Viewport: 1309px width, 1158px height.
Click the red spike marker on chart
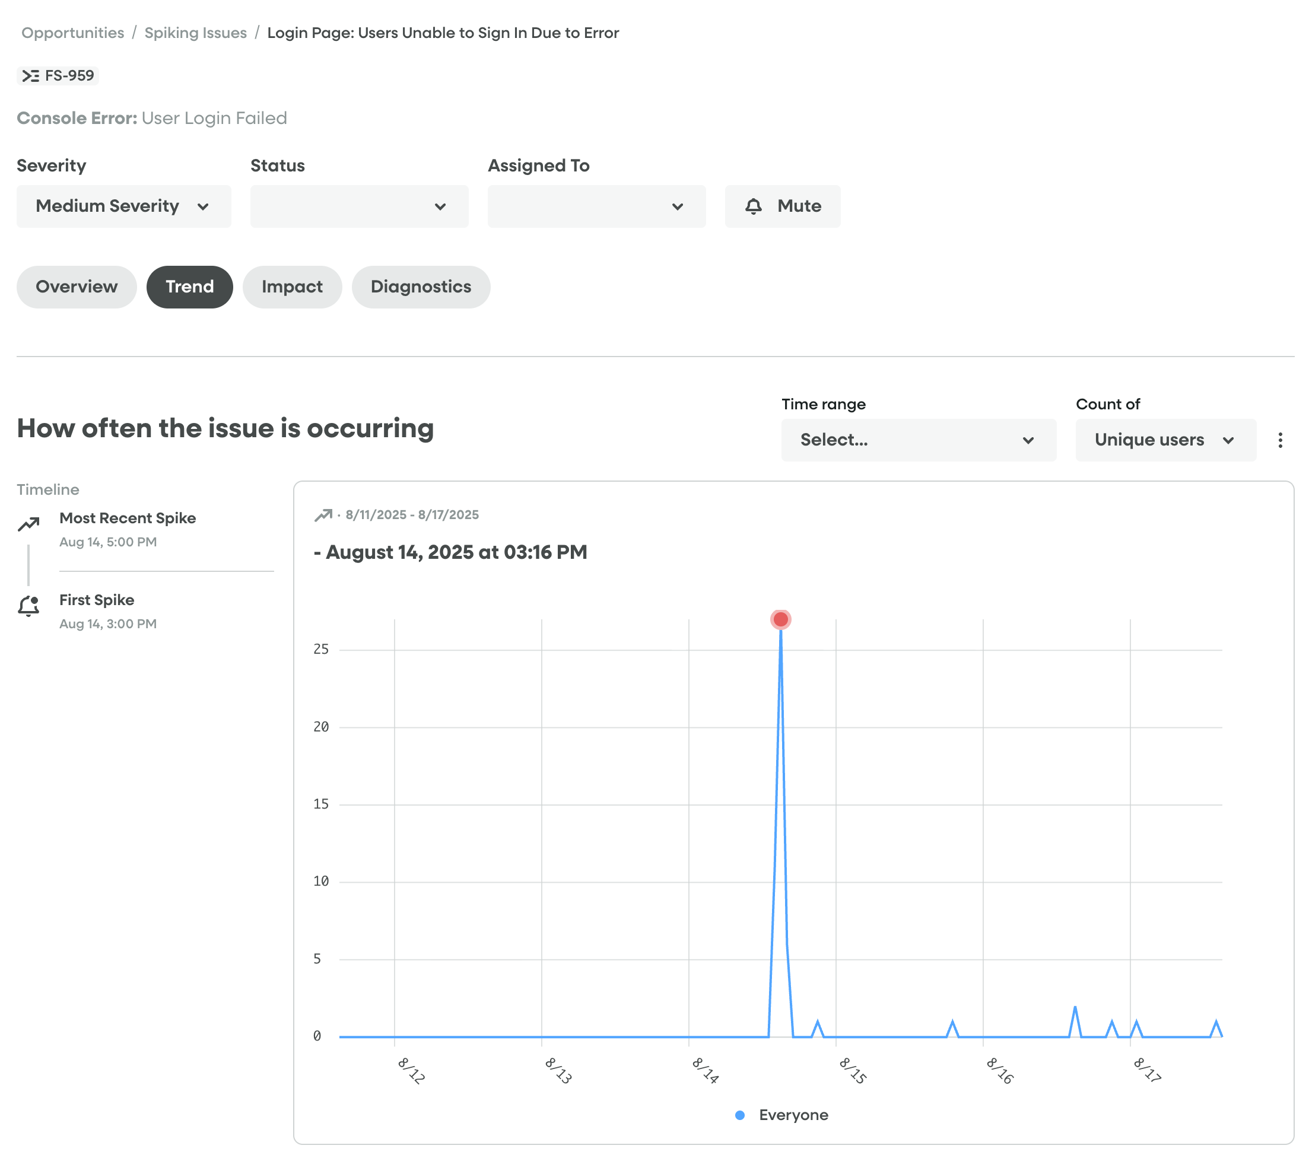(x=781, y=619)
